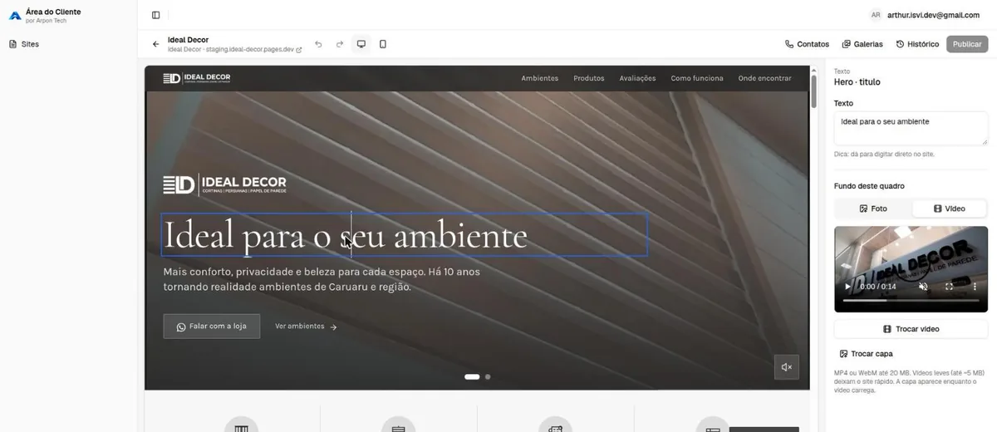Click the Ver ambientes link
Image resolution: width=997 pixels, height=432 pixels.
(306, 326)
